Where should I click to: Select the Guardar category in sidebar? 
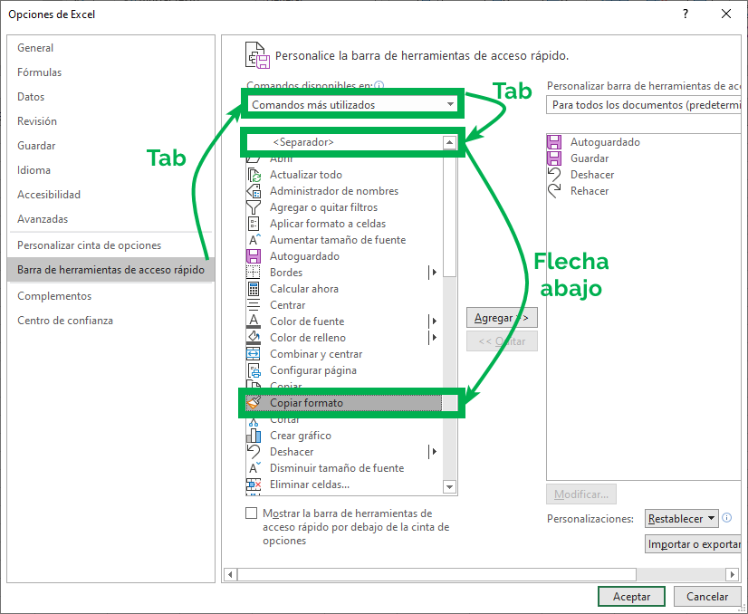[110, 146]
